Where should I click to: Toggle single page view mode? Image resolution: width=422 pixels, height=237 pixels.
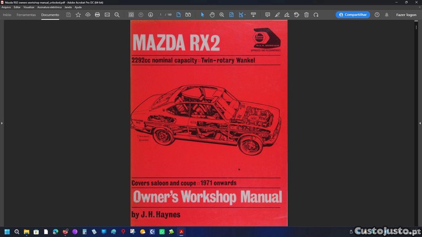178,15
